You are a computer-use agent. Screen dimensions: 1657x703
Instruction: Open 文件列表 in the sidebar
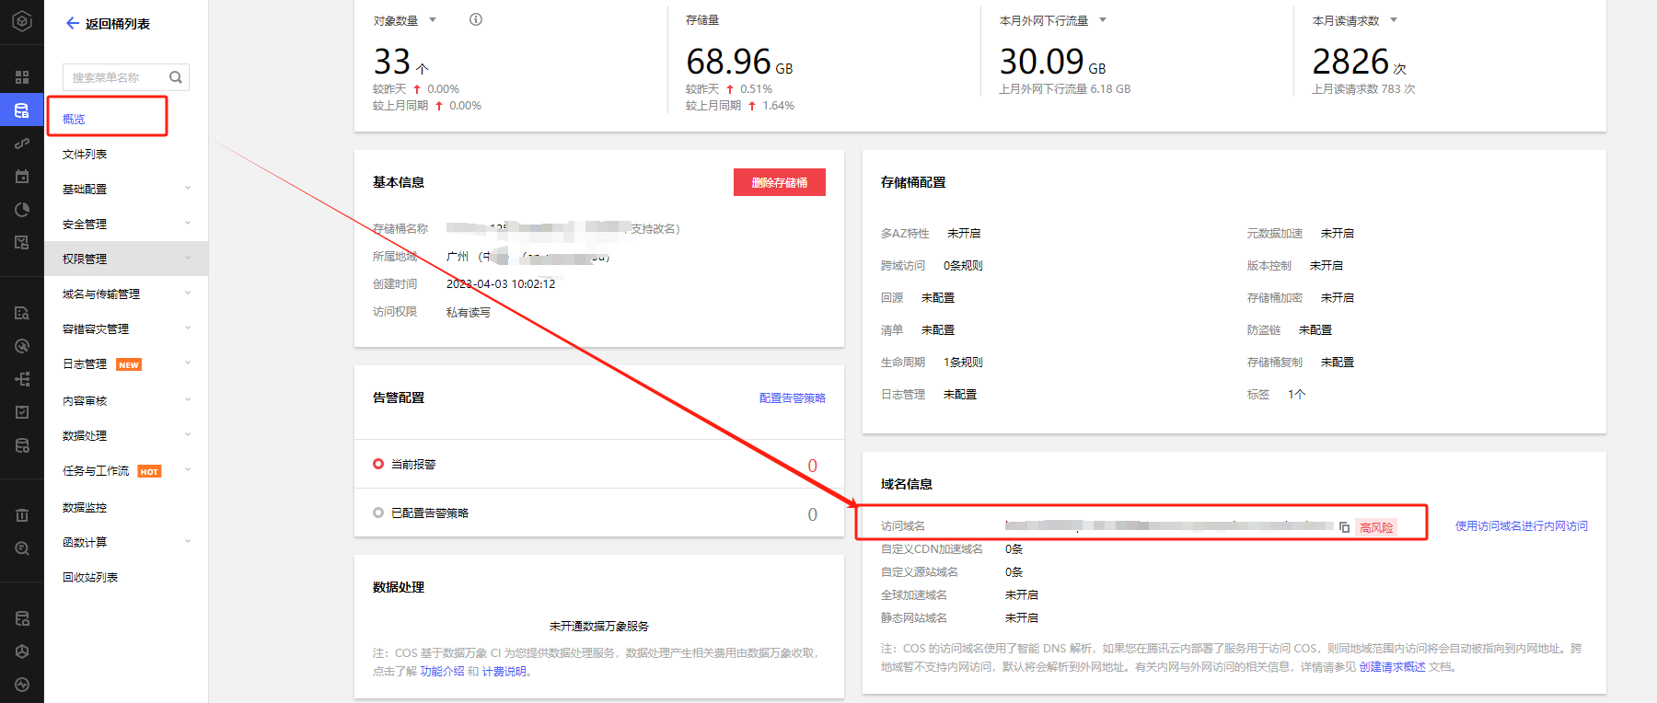click(85, 154)
